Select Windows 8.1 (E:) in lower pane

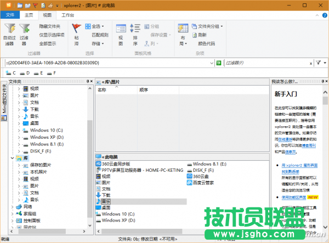pyautogui.click(x=207, y=164)
